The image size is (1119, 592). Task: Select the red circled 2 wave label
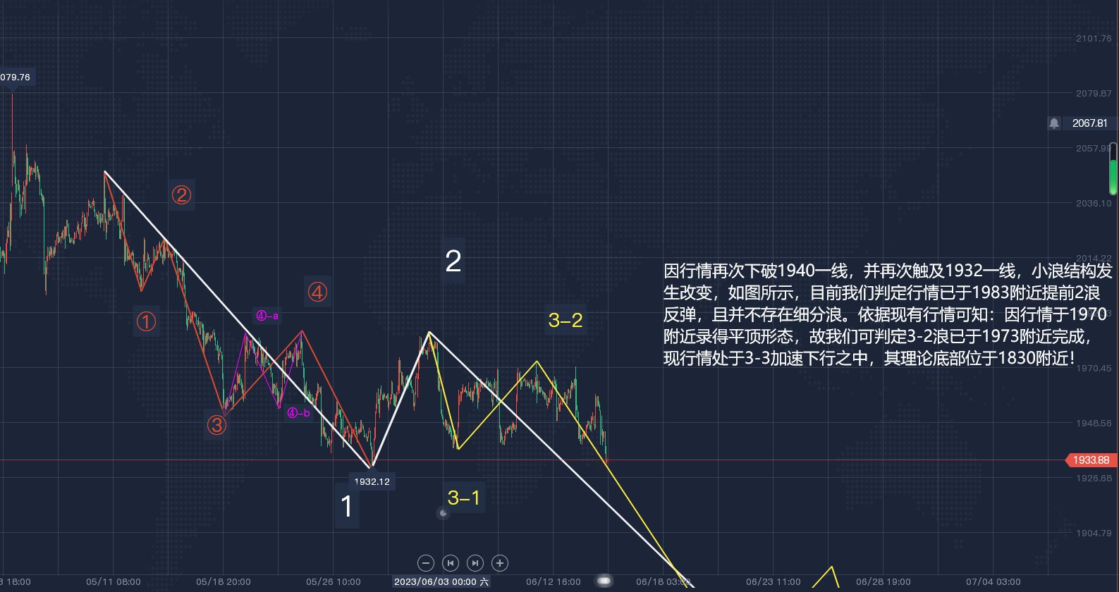click(182, 195)
